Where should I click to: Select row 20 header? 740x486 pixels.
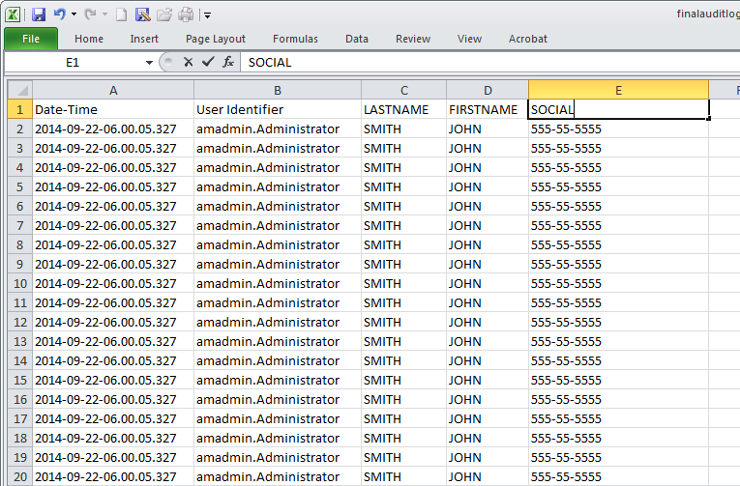19,476
